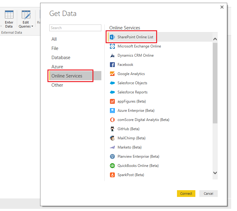Click the Microsoft Exchange Online icon
The height and width of the screenshot is (211, 237).
pos(112,46)
